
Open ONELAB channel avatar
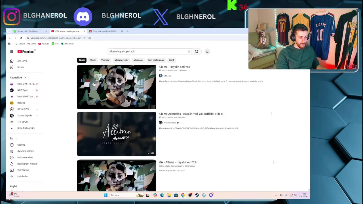click(161, 76)
